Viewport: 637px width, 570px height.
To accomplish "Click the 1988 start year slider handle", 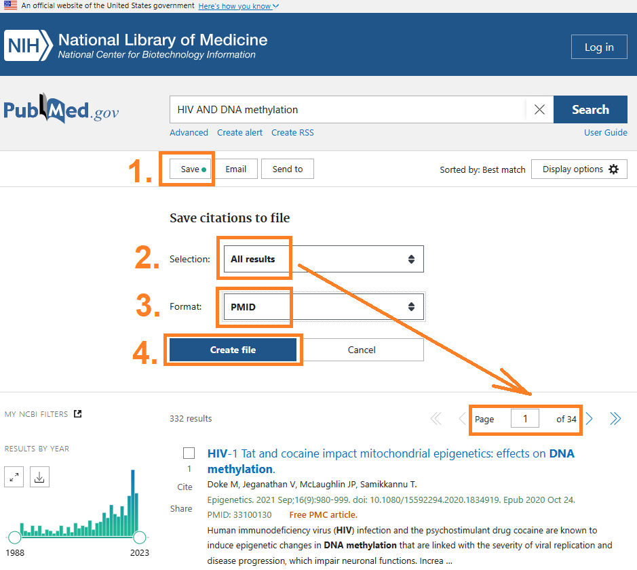I will coord(15,537).
